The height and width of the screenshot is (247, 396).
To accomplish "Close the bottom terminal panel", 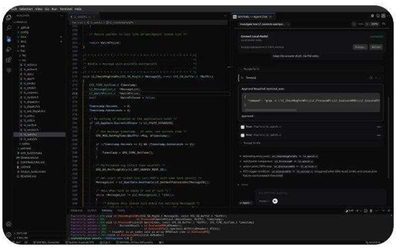I will pos(389,211).
